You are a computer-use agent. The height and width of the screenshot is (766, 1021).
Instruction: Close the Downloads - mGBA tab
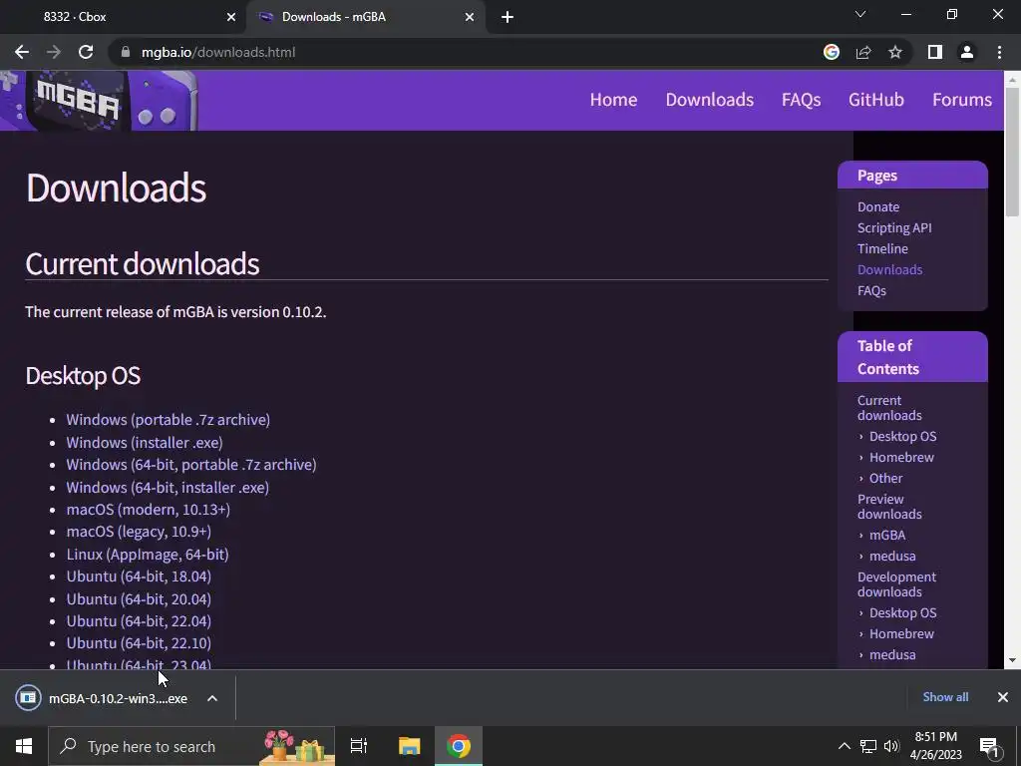coord(470,17)
